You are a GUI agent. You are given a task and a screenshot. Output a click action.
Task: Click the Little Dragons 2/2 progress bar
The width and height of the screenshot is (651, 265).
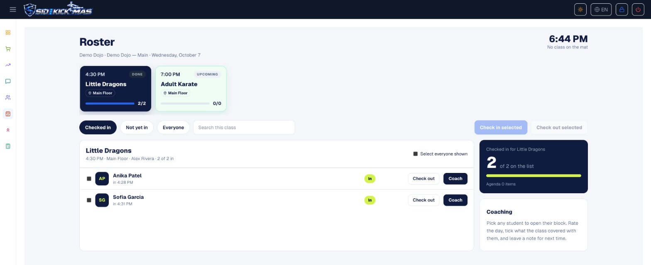pyautogui.click(x=110, y=103)
